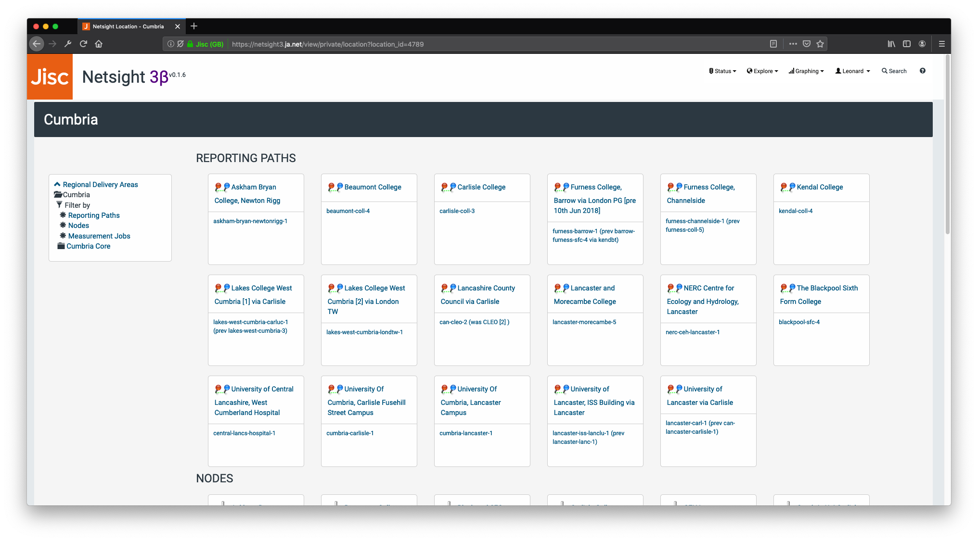Save page to Pocket
The height and width of the screenshot is (541, 978).
(807, 44)
